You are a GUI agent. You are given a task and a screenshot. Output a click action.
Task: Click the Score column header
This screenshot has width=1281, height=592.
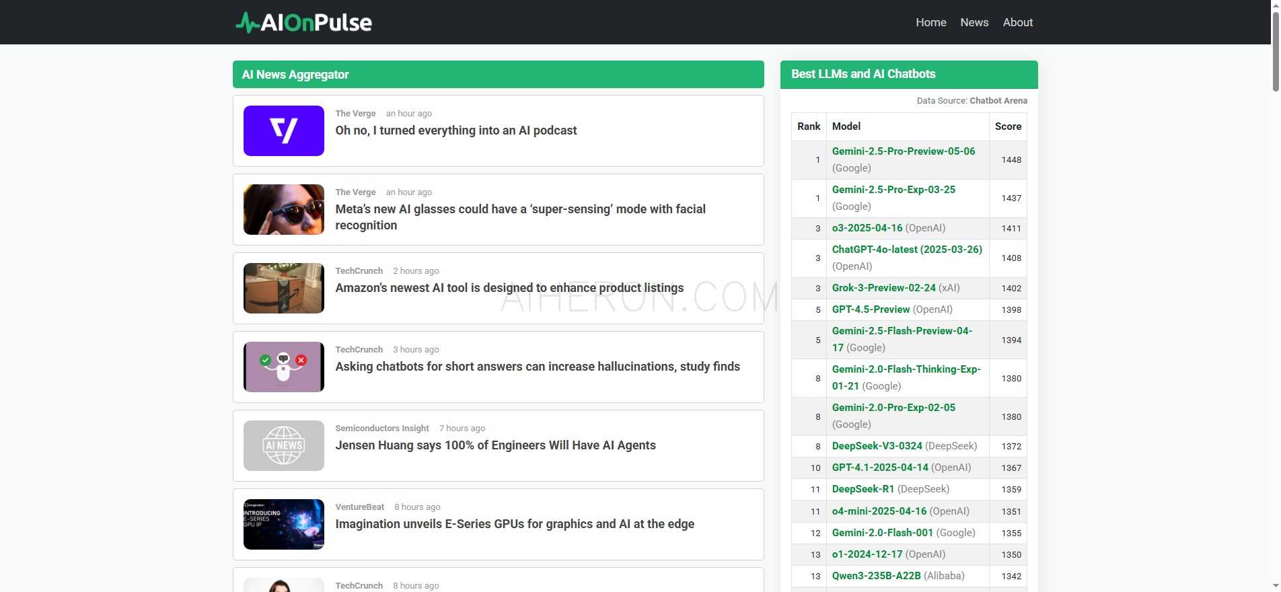[1008, 126]
